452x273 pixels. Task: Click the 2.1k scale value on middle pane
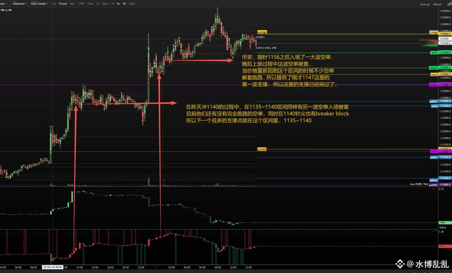[441, 189]
